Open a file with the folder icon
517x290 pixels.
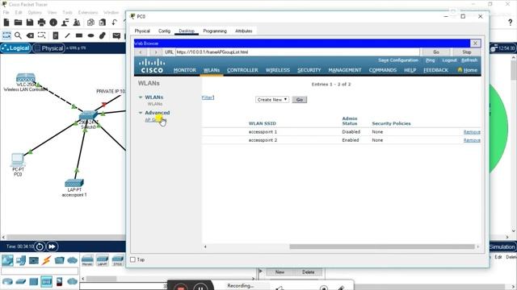point(18,23)
